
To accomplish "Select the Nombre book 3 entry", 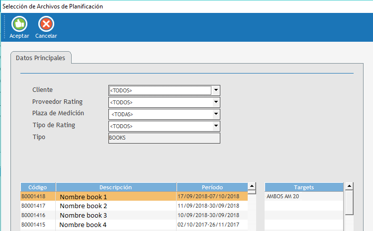I will [x=84, y=216].
